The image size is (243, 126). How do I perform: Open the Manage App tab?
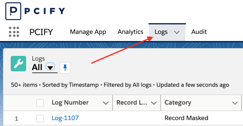tap(88, 32)
